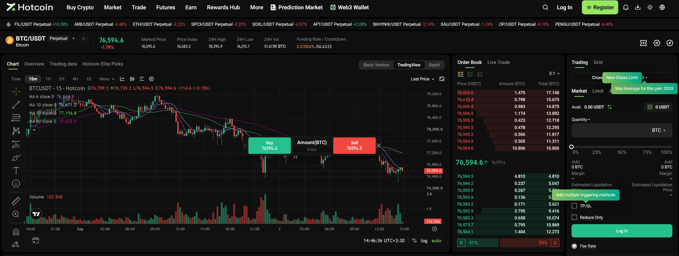This screenshot has width=679, height=256.
Task: Open chart settings gear in toolbar
Action: (151, 79)
